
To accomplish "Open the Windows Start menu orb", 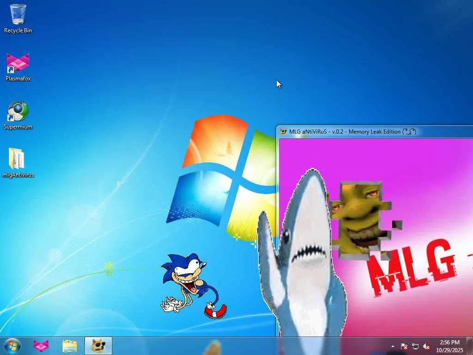I will click(12, 346).
